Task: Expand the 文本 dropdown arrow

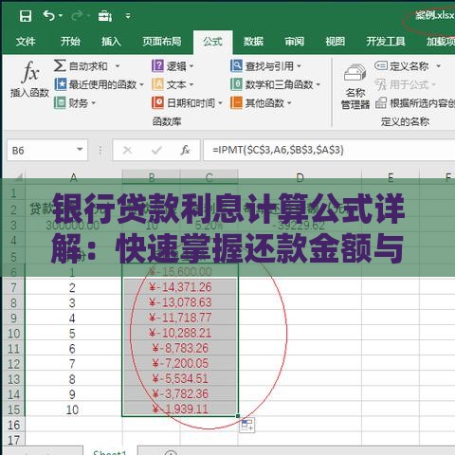Action: point(191,84)
